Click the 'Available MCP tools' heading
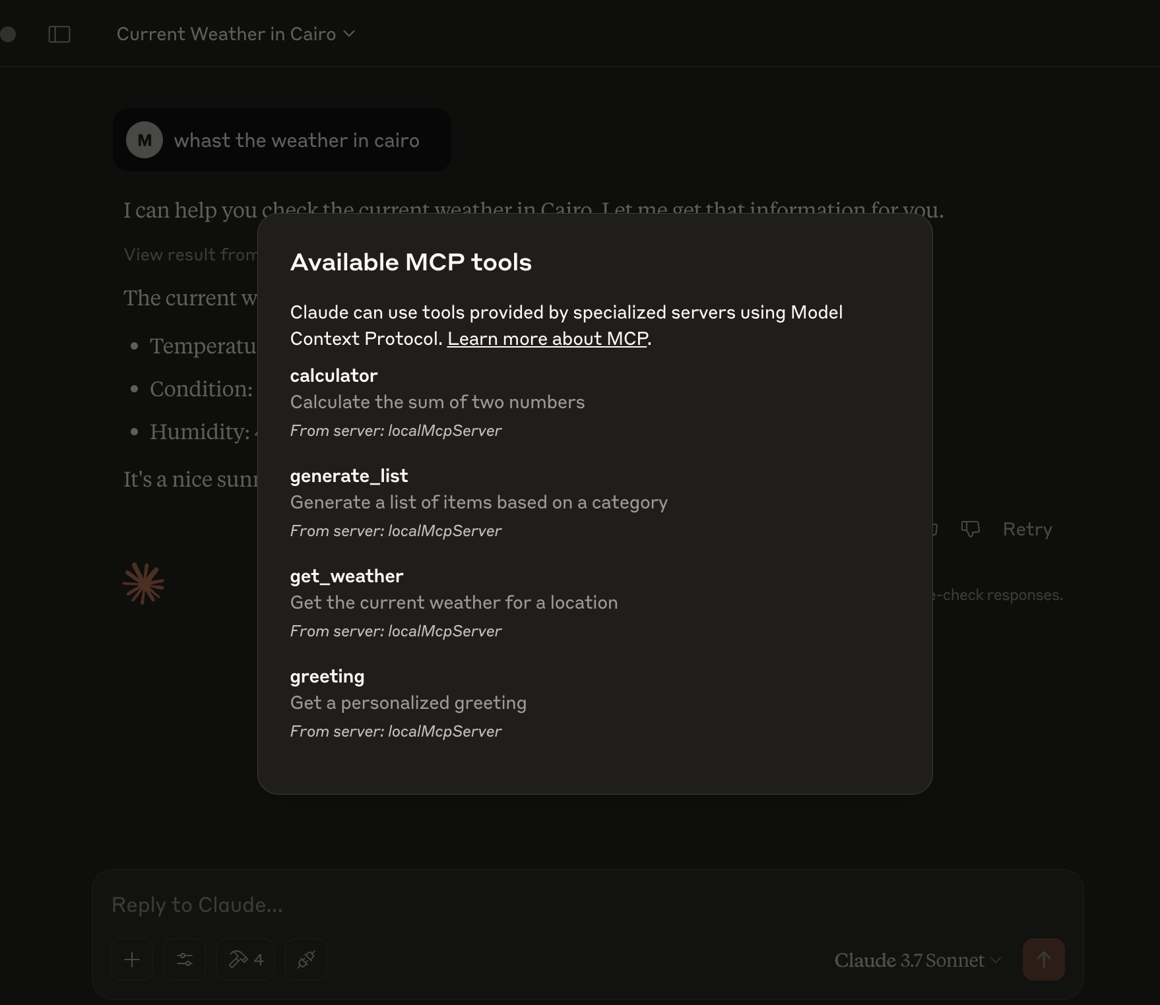The width and height of the screenshot is (1160, 1005). [x=411, y=262]
